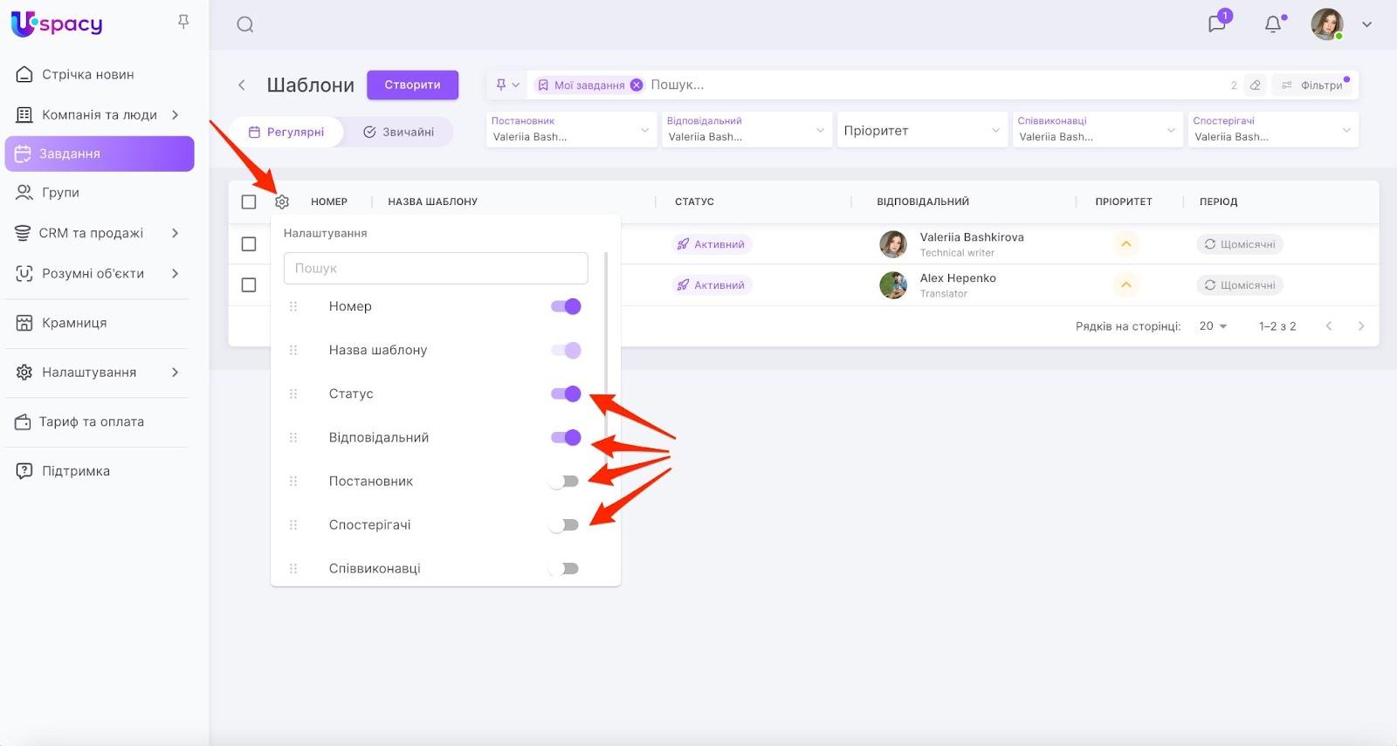
Task: Expand the profile menu chevron
Action: (1367, 24)
